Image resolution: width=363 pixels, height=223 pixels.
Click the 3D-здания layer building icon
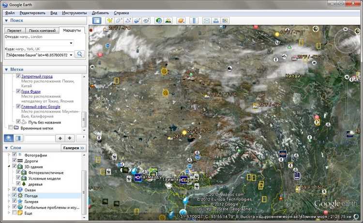point(20,167)
